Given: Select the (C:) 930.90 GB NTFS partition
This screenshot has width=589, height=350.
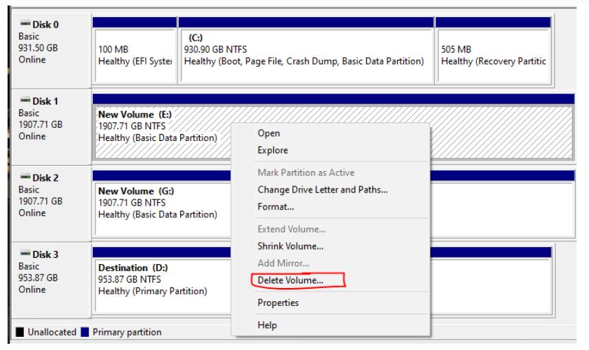Looking at the screenshot, I should pos(306,55).
